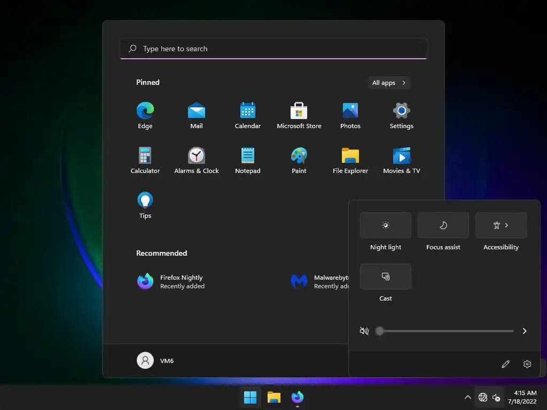Viewport: 547px width, 410px height.
Task: Toggle Focus assist quick setting
Action: coord(443,225)
